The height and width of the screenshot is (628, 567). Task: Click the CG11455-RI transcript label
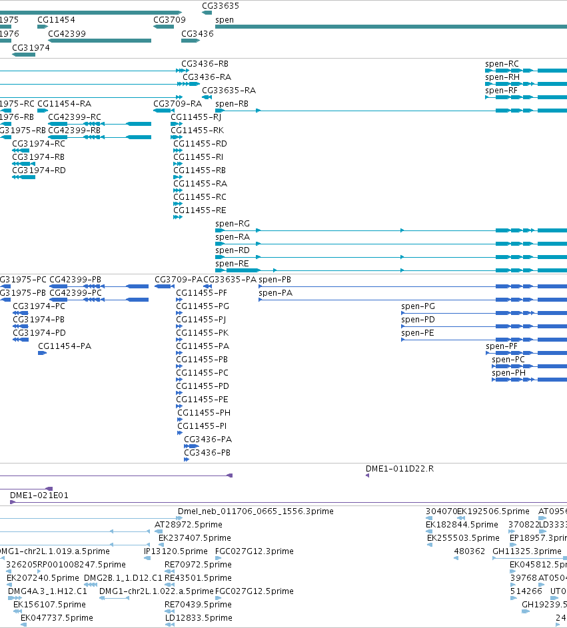point(199,157)
